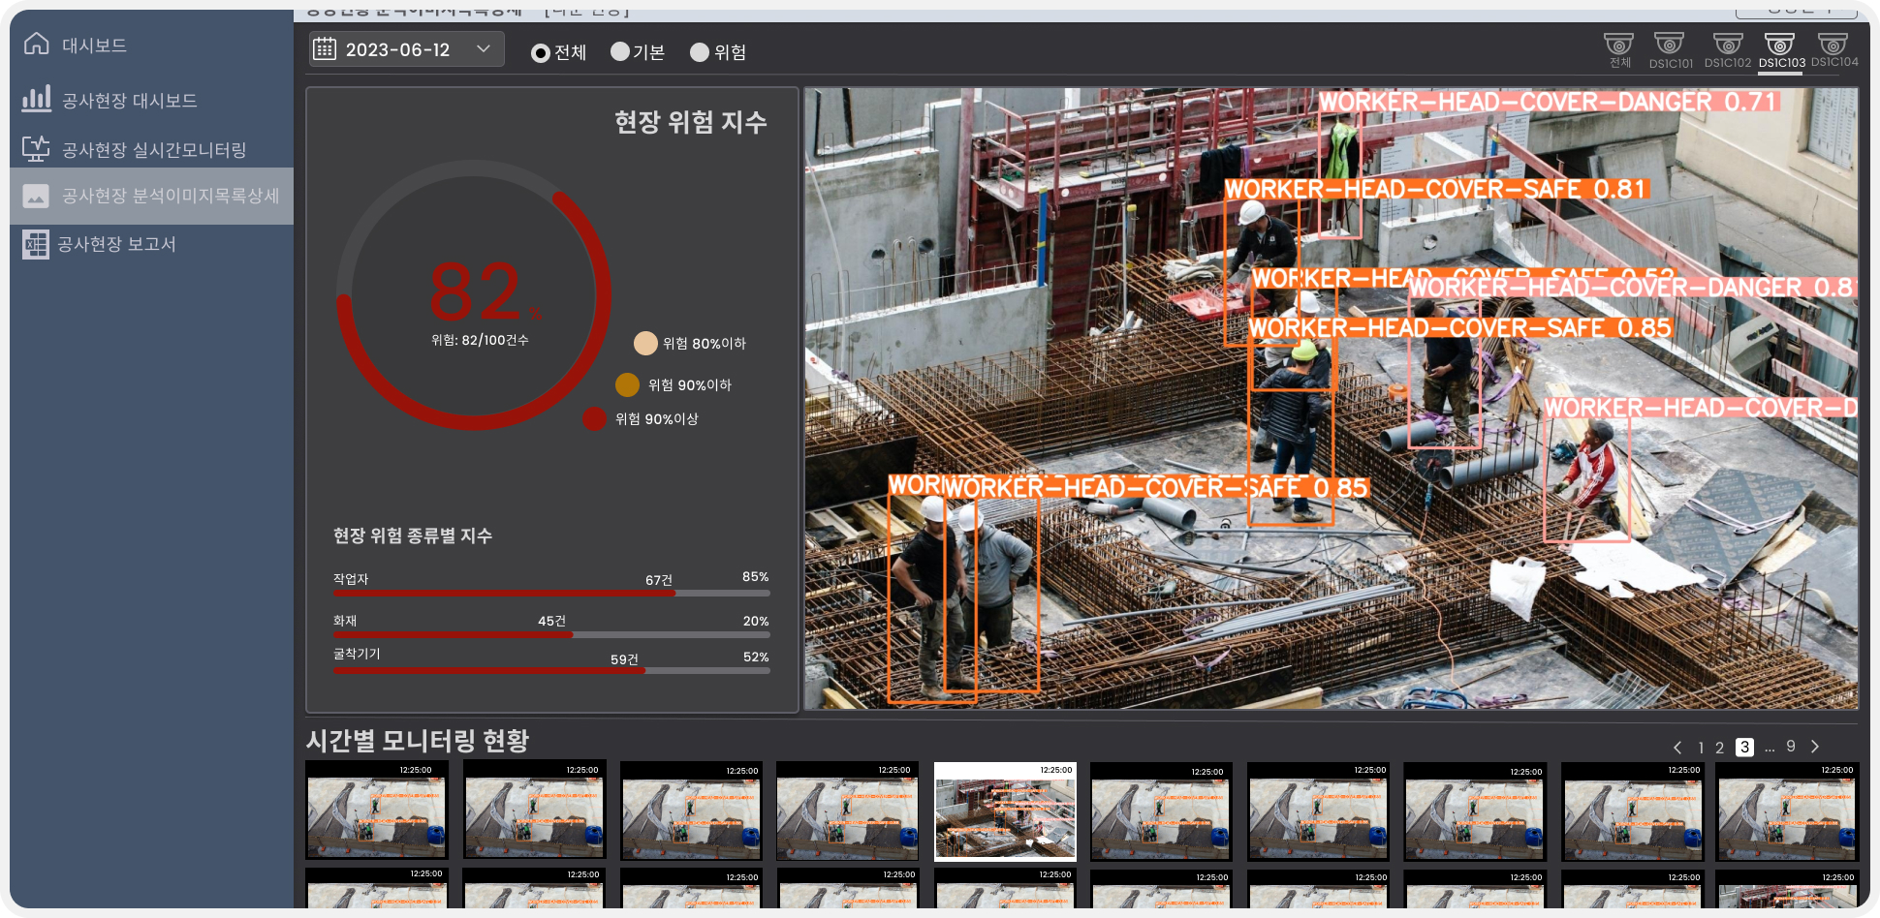Click the 위험 90%이하 legend color dot
The height and width of the screenshot is (918, 1880).
click(x=627, y=385)
